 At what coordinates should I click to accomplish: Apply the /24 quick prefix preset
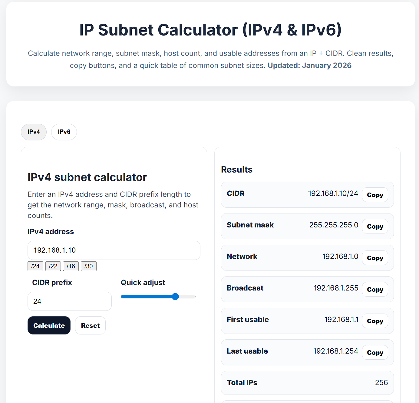[35, 266]
